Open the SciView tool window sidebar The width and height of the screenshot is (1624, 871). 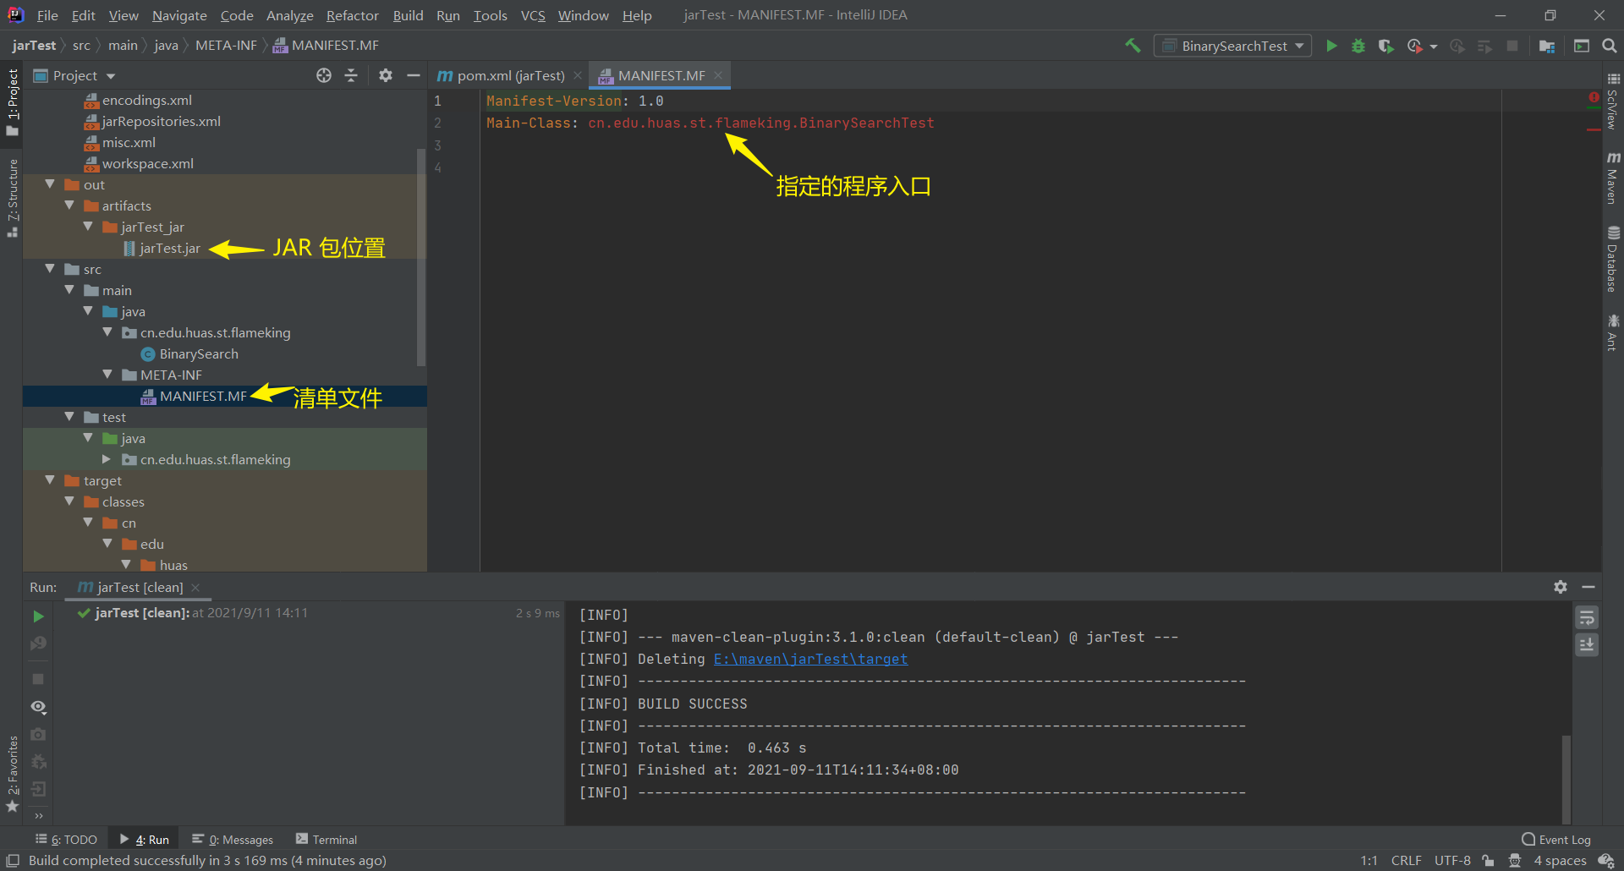click(1613, 100)
